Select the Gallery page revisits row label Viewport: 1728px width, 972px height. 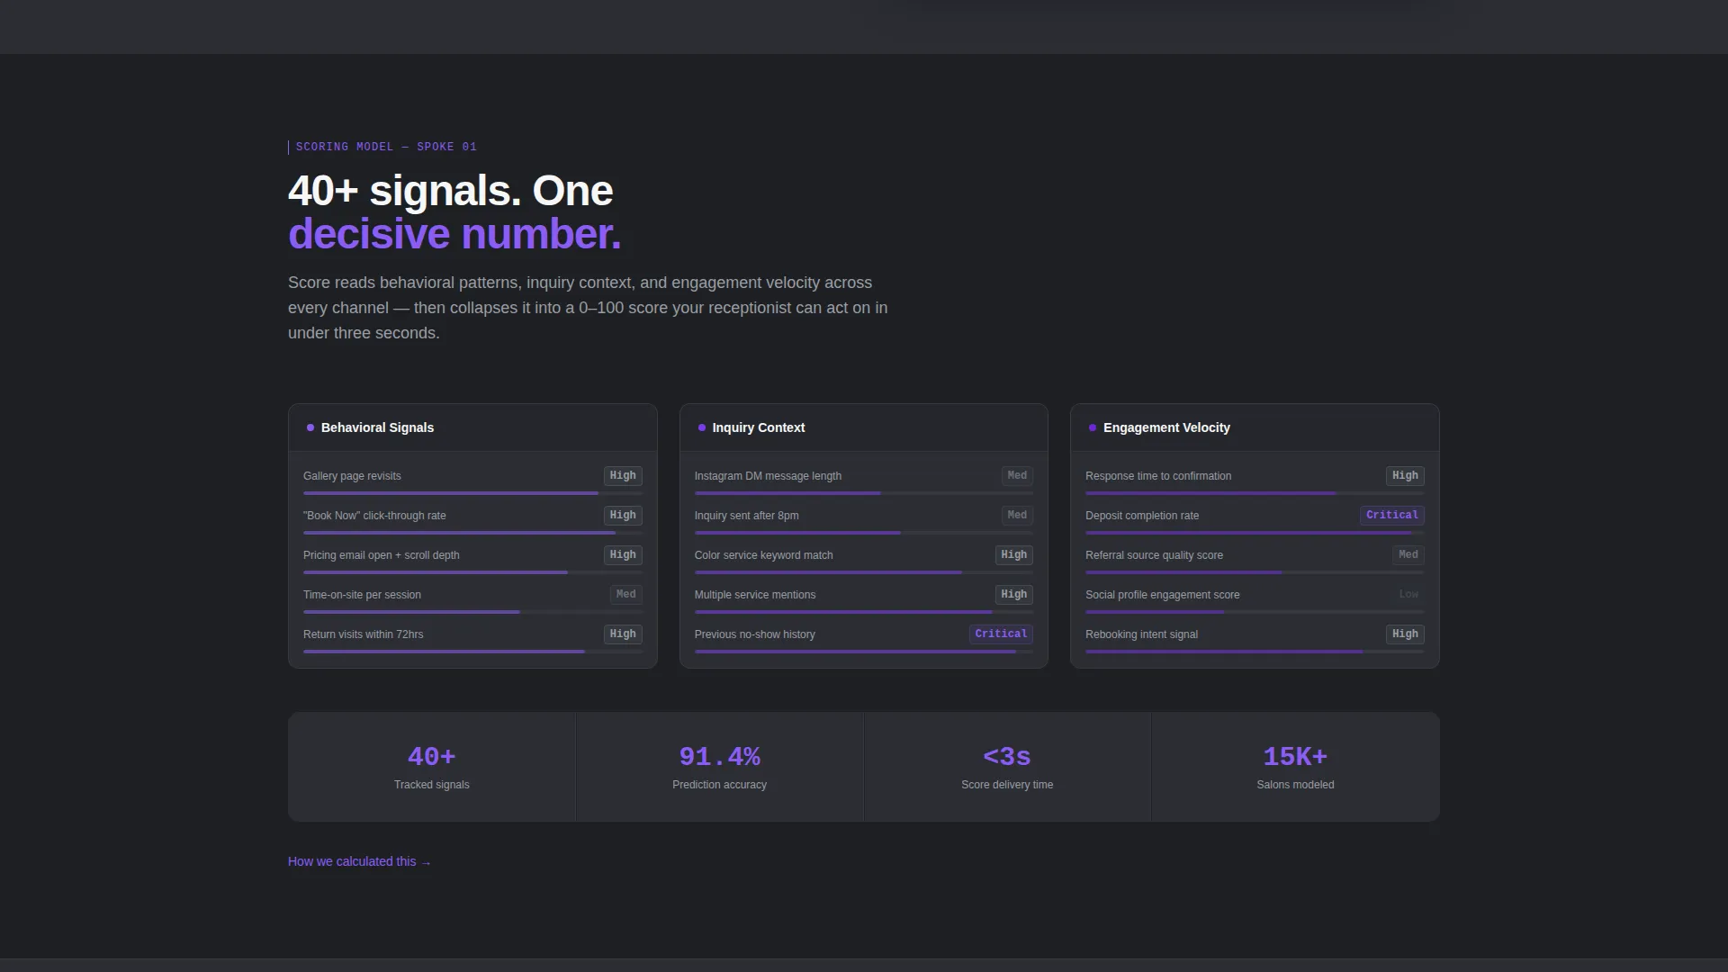coord(352,476)
